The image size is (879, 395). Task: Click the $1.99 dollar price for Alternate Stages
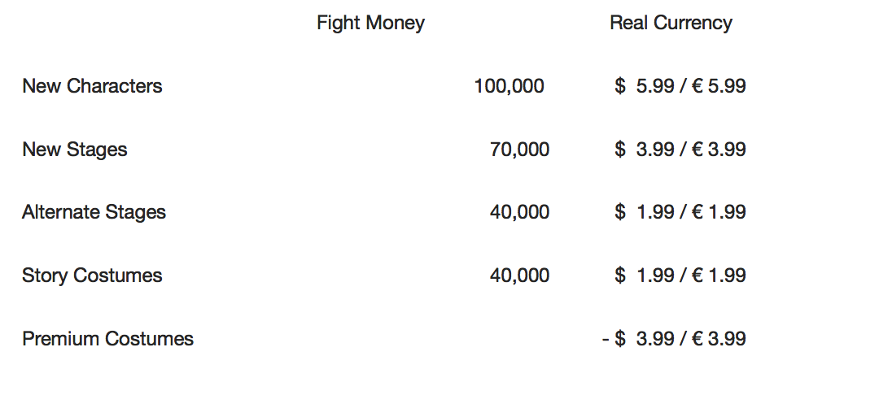(645, 212)
